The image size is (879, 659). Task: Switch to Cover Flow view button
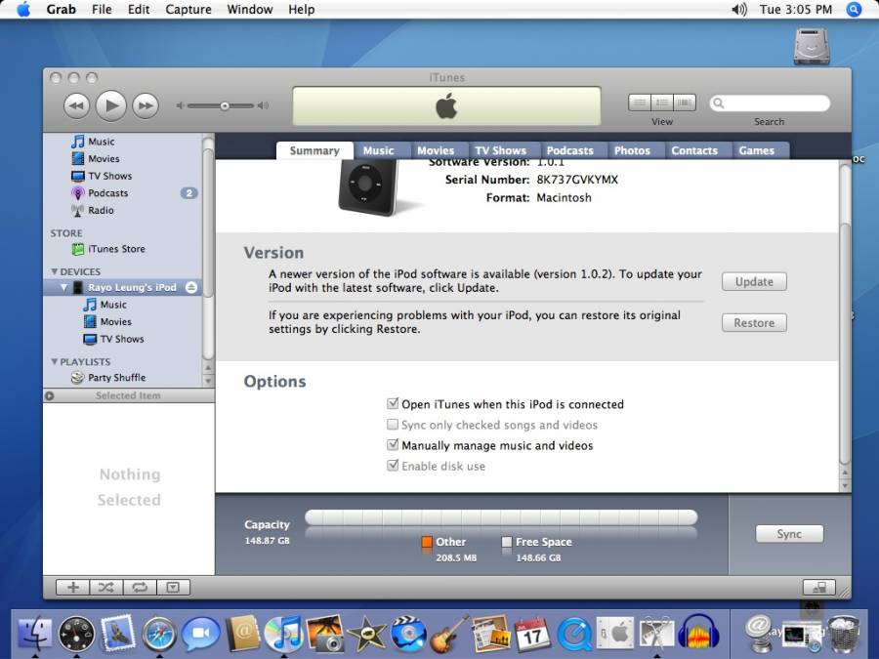click(685, 103)
